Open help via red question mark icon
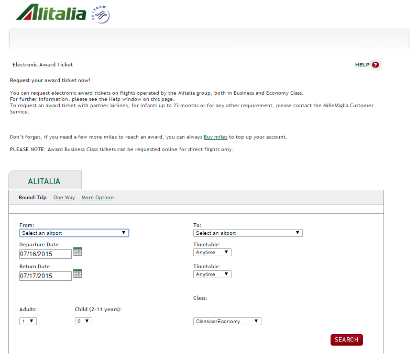 (375, 65)
